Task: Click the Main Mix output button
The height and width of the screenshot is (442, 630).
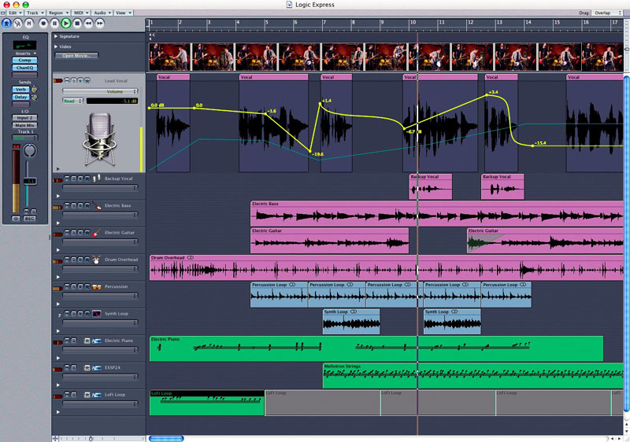Action: [x=24, y=125]
